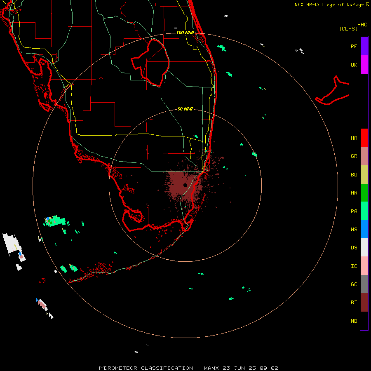
Task: Click the DS dry snow white swatch
Action: pos(364,247)
